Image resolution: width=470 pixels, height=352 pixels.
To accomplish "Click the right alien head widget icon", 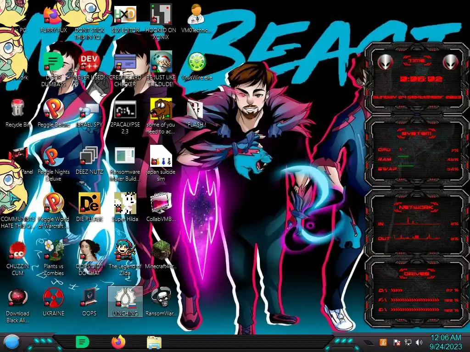I will (451, 62).
